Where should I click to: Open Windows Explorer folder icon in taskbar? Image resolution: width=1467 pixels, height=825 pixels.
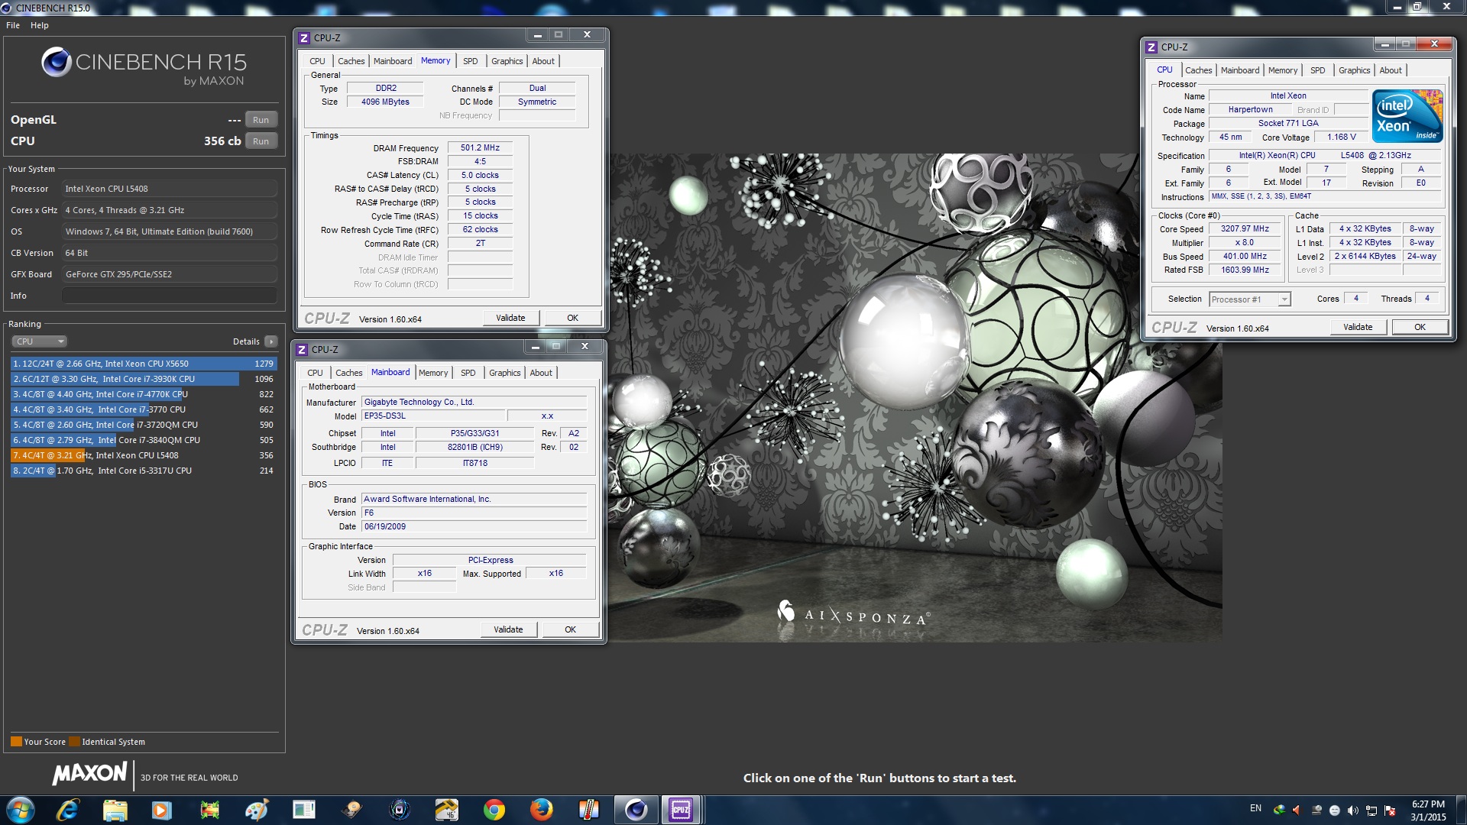tap(115, 810)
